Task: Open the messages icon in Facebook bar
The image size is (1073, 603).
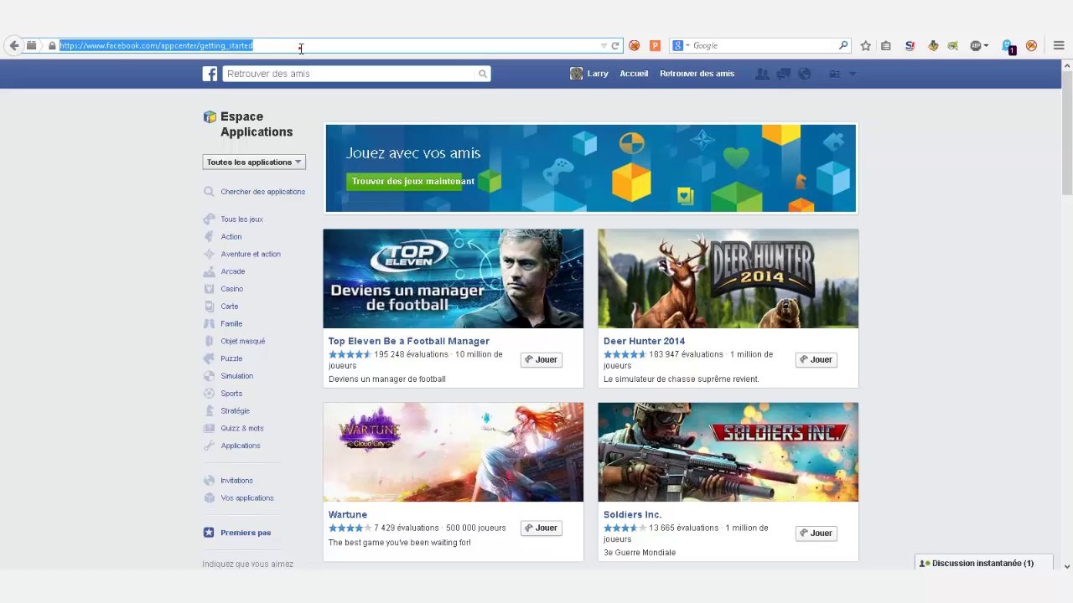Action: click(784, 74)
